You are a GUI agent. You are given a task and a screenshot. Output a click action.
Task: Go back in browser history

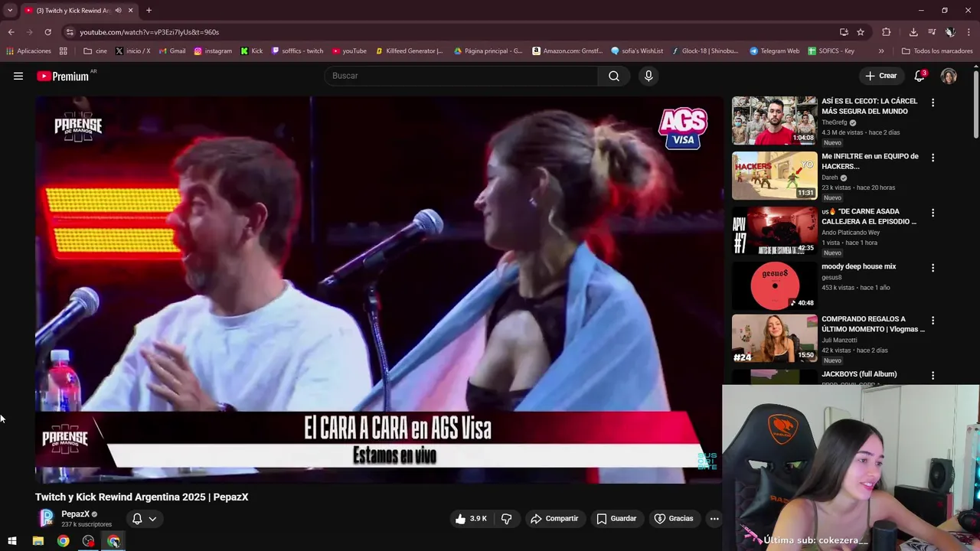pos(11,32)
